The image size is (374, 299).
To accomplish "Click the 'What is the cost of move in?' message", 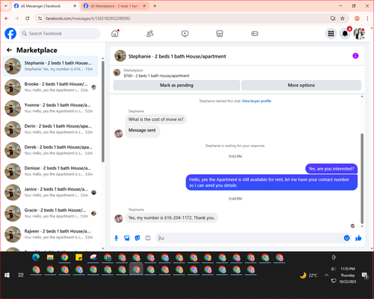I will 156,120.
